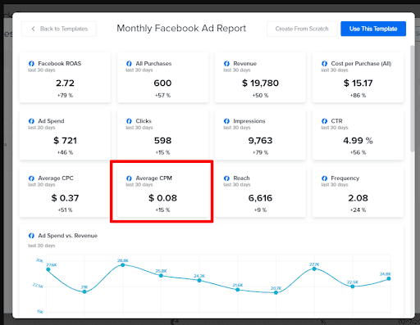Click the +24 % change under Frequency
Screen dimensions: 420x325
(358, 210)
